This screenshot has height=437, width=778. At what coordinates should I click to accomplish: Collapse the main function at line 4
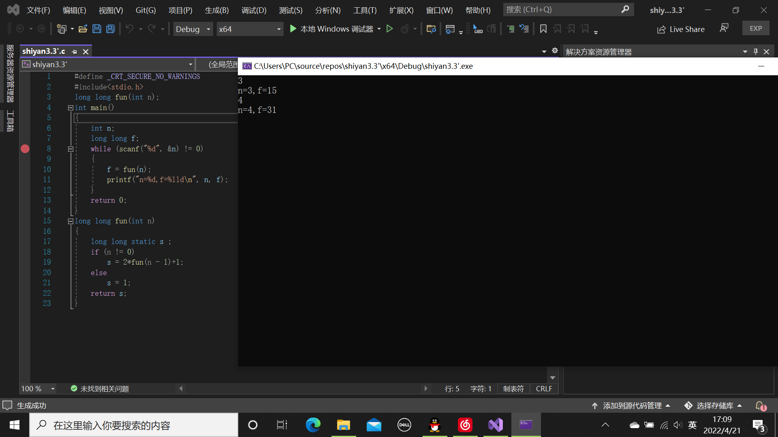(x=71, y=108)
